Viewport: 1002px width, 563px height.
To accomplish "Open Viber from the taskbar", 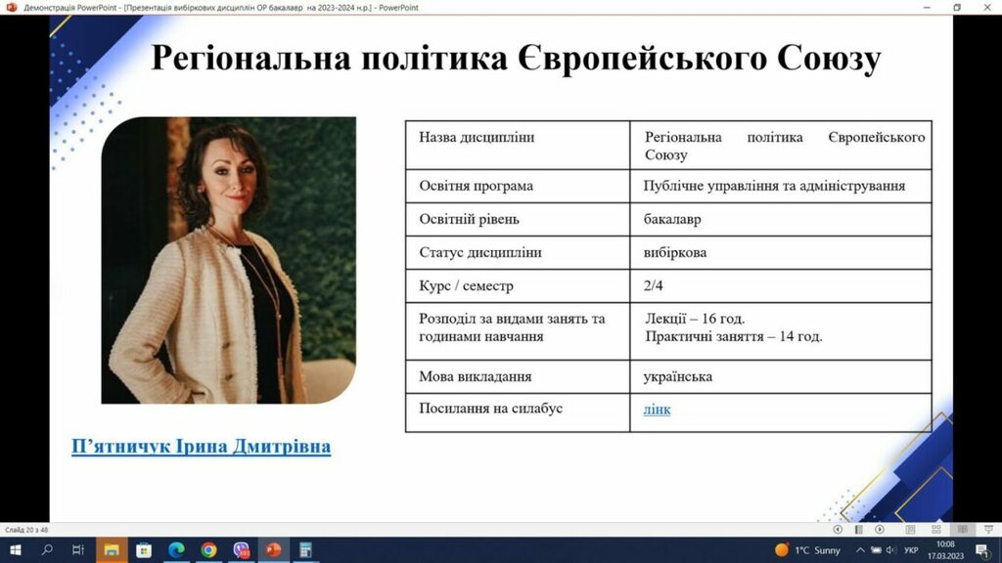I will tap(241, 549).
